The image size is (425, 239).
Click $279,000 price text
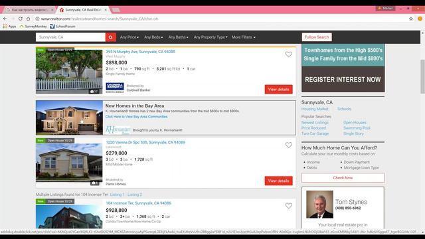click(116, 153)
